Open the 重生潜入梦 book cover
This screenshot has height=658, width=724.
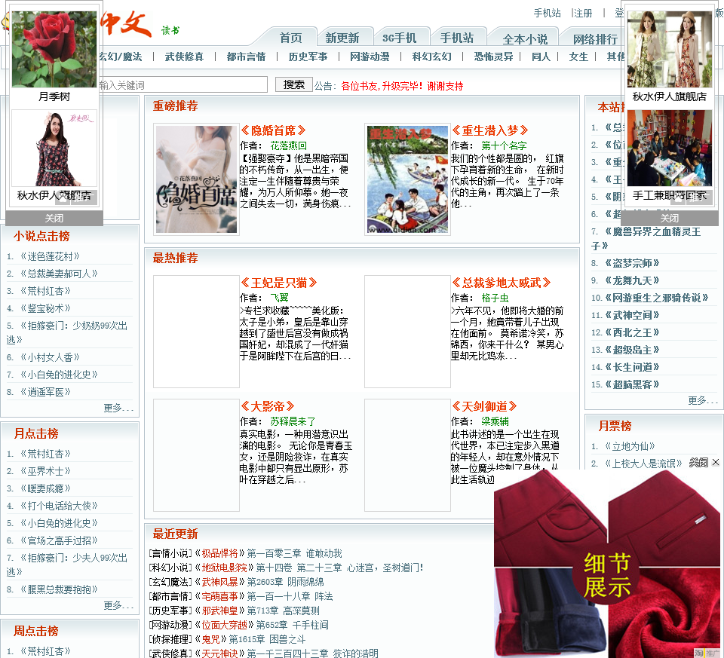[407, 179]
